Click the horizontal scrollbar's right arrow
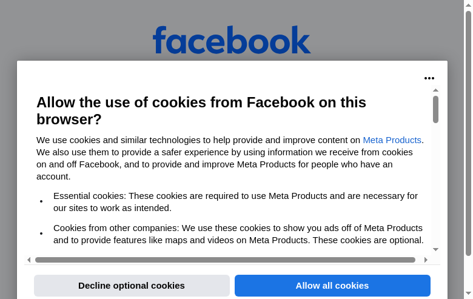The height and width of the screenshot is (299, 473). click(426, 260)
